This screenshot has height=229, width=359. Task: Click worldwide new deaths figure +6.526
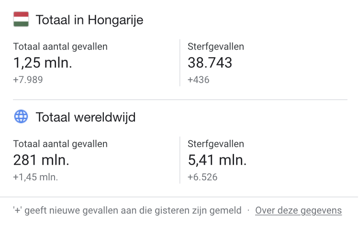tap(202, 177)
